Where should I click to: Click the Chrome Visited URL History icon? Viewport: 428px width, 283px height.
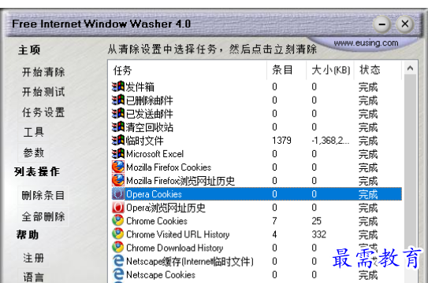(118, 234)
